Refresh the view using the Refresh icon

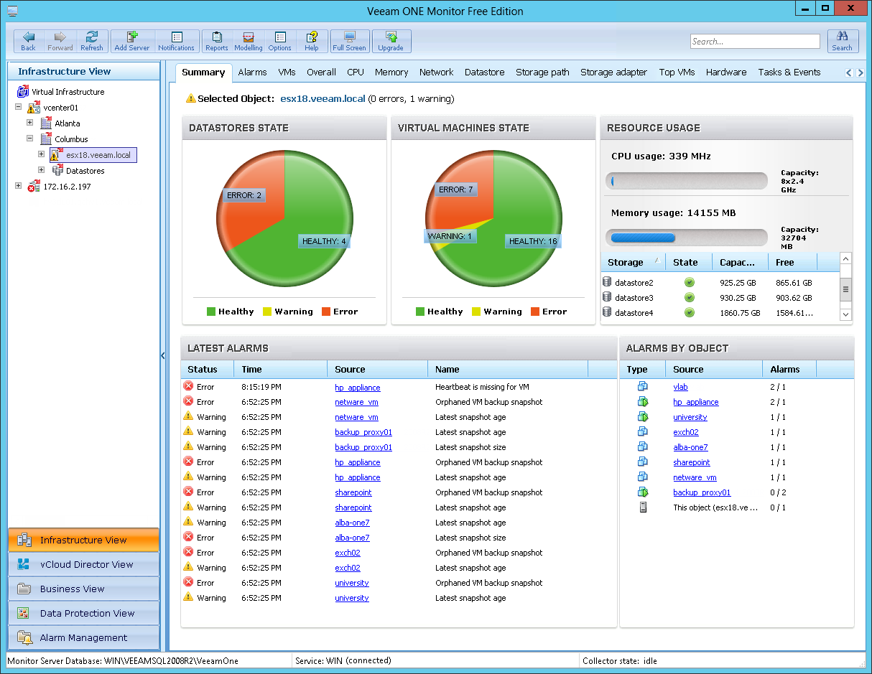92,41
